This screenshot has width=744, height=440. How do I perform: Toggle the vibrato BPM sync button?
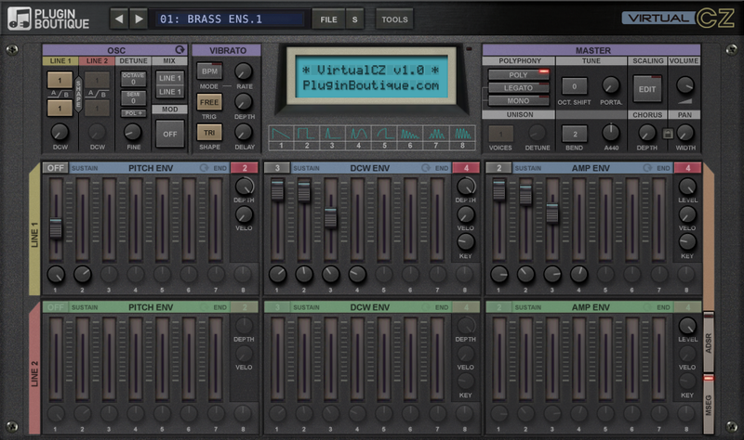click(x=208, y=71)
